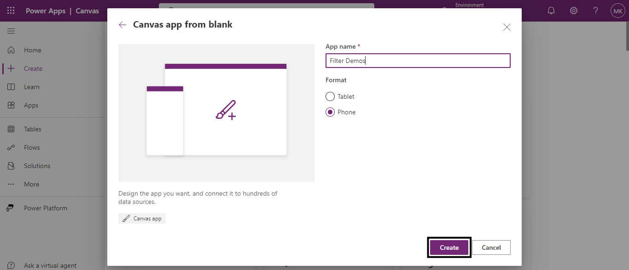The height and width of the screenshot is (270, 629).
Task: Open Tables from the sidebar
Action: point(32,129)
